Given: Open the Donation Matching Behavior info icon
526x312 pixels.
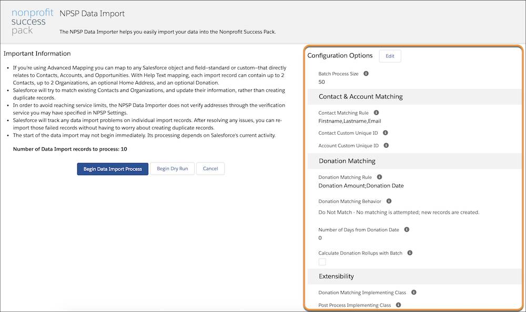Looking at the screenshot, I should coord(389,202).
